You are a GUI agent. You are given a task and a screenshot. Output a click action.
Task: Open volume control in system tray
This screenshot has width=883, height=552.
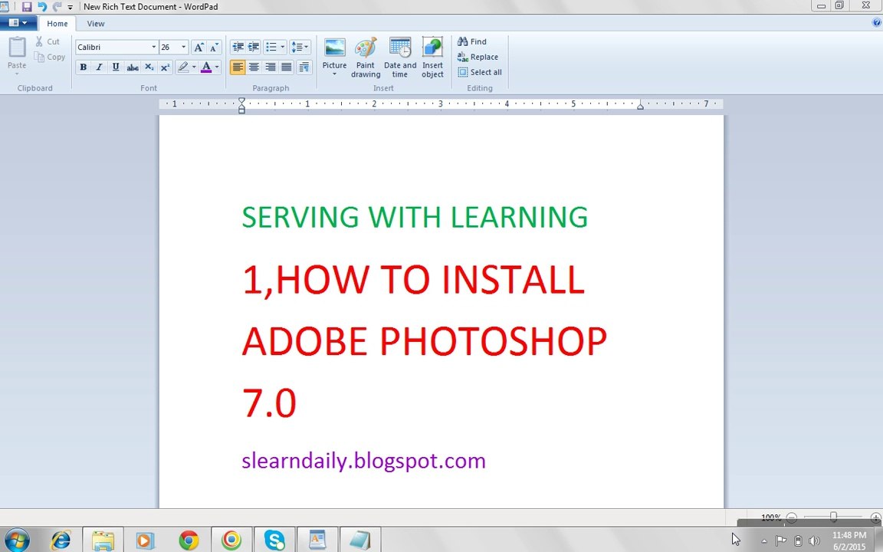[x=814, y=540]
